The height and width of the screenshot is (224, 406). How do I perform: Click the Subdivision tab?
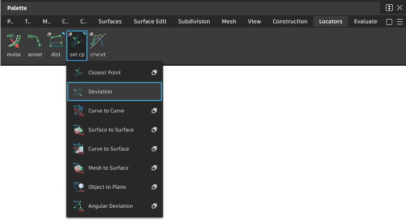[194, 21]
